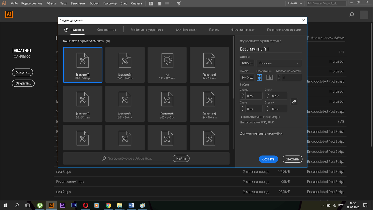The width and height of the screenshot is (373, 210).
Task: Switch to Для Интернета tab
Action: (x=186, y=30)
